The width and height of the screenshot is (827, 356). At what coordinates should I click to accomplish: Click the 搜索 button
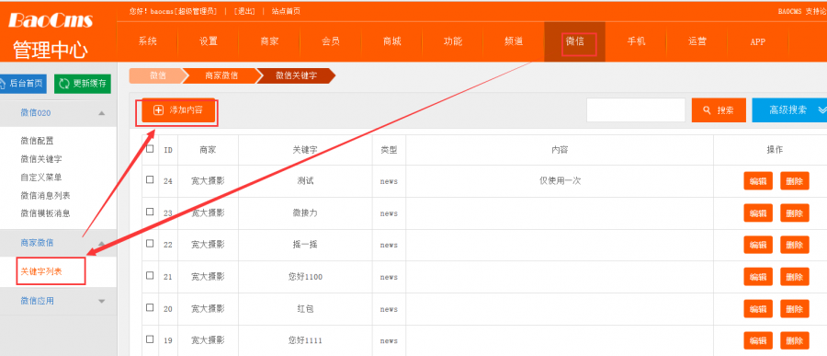(x=719, y=109)
